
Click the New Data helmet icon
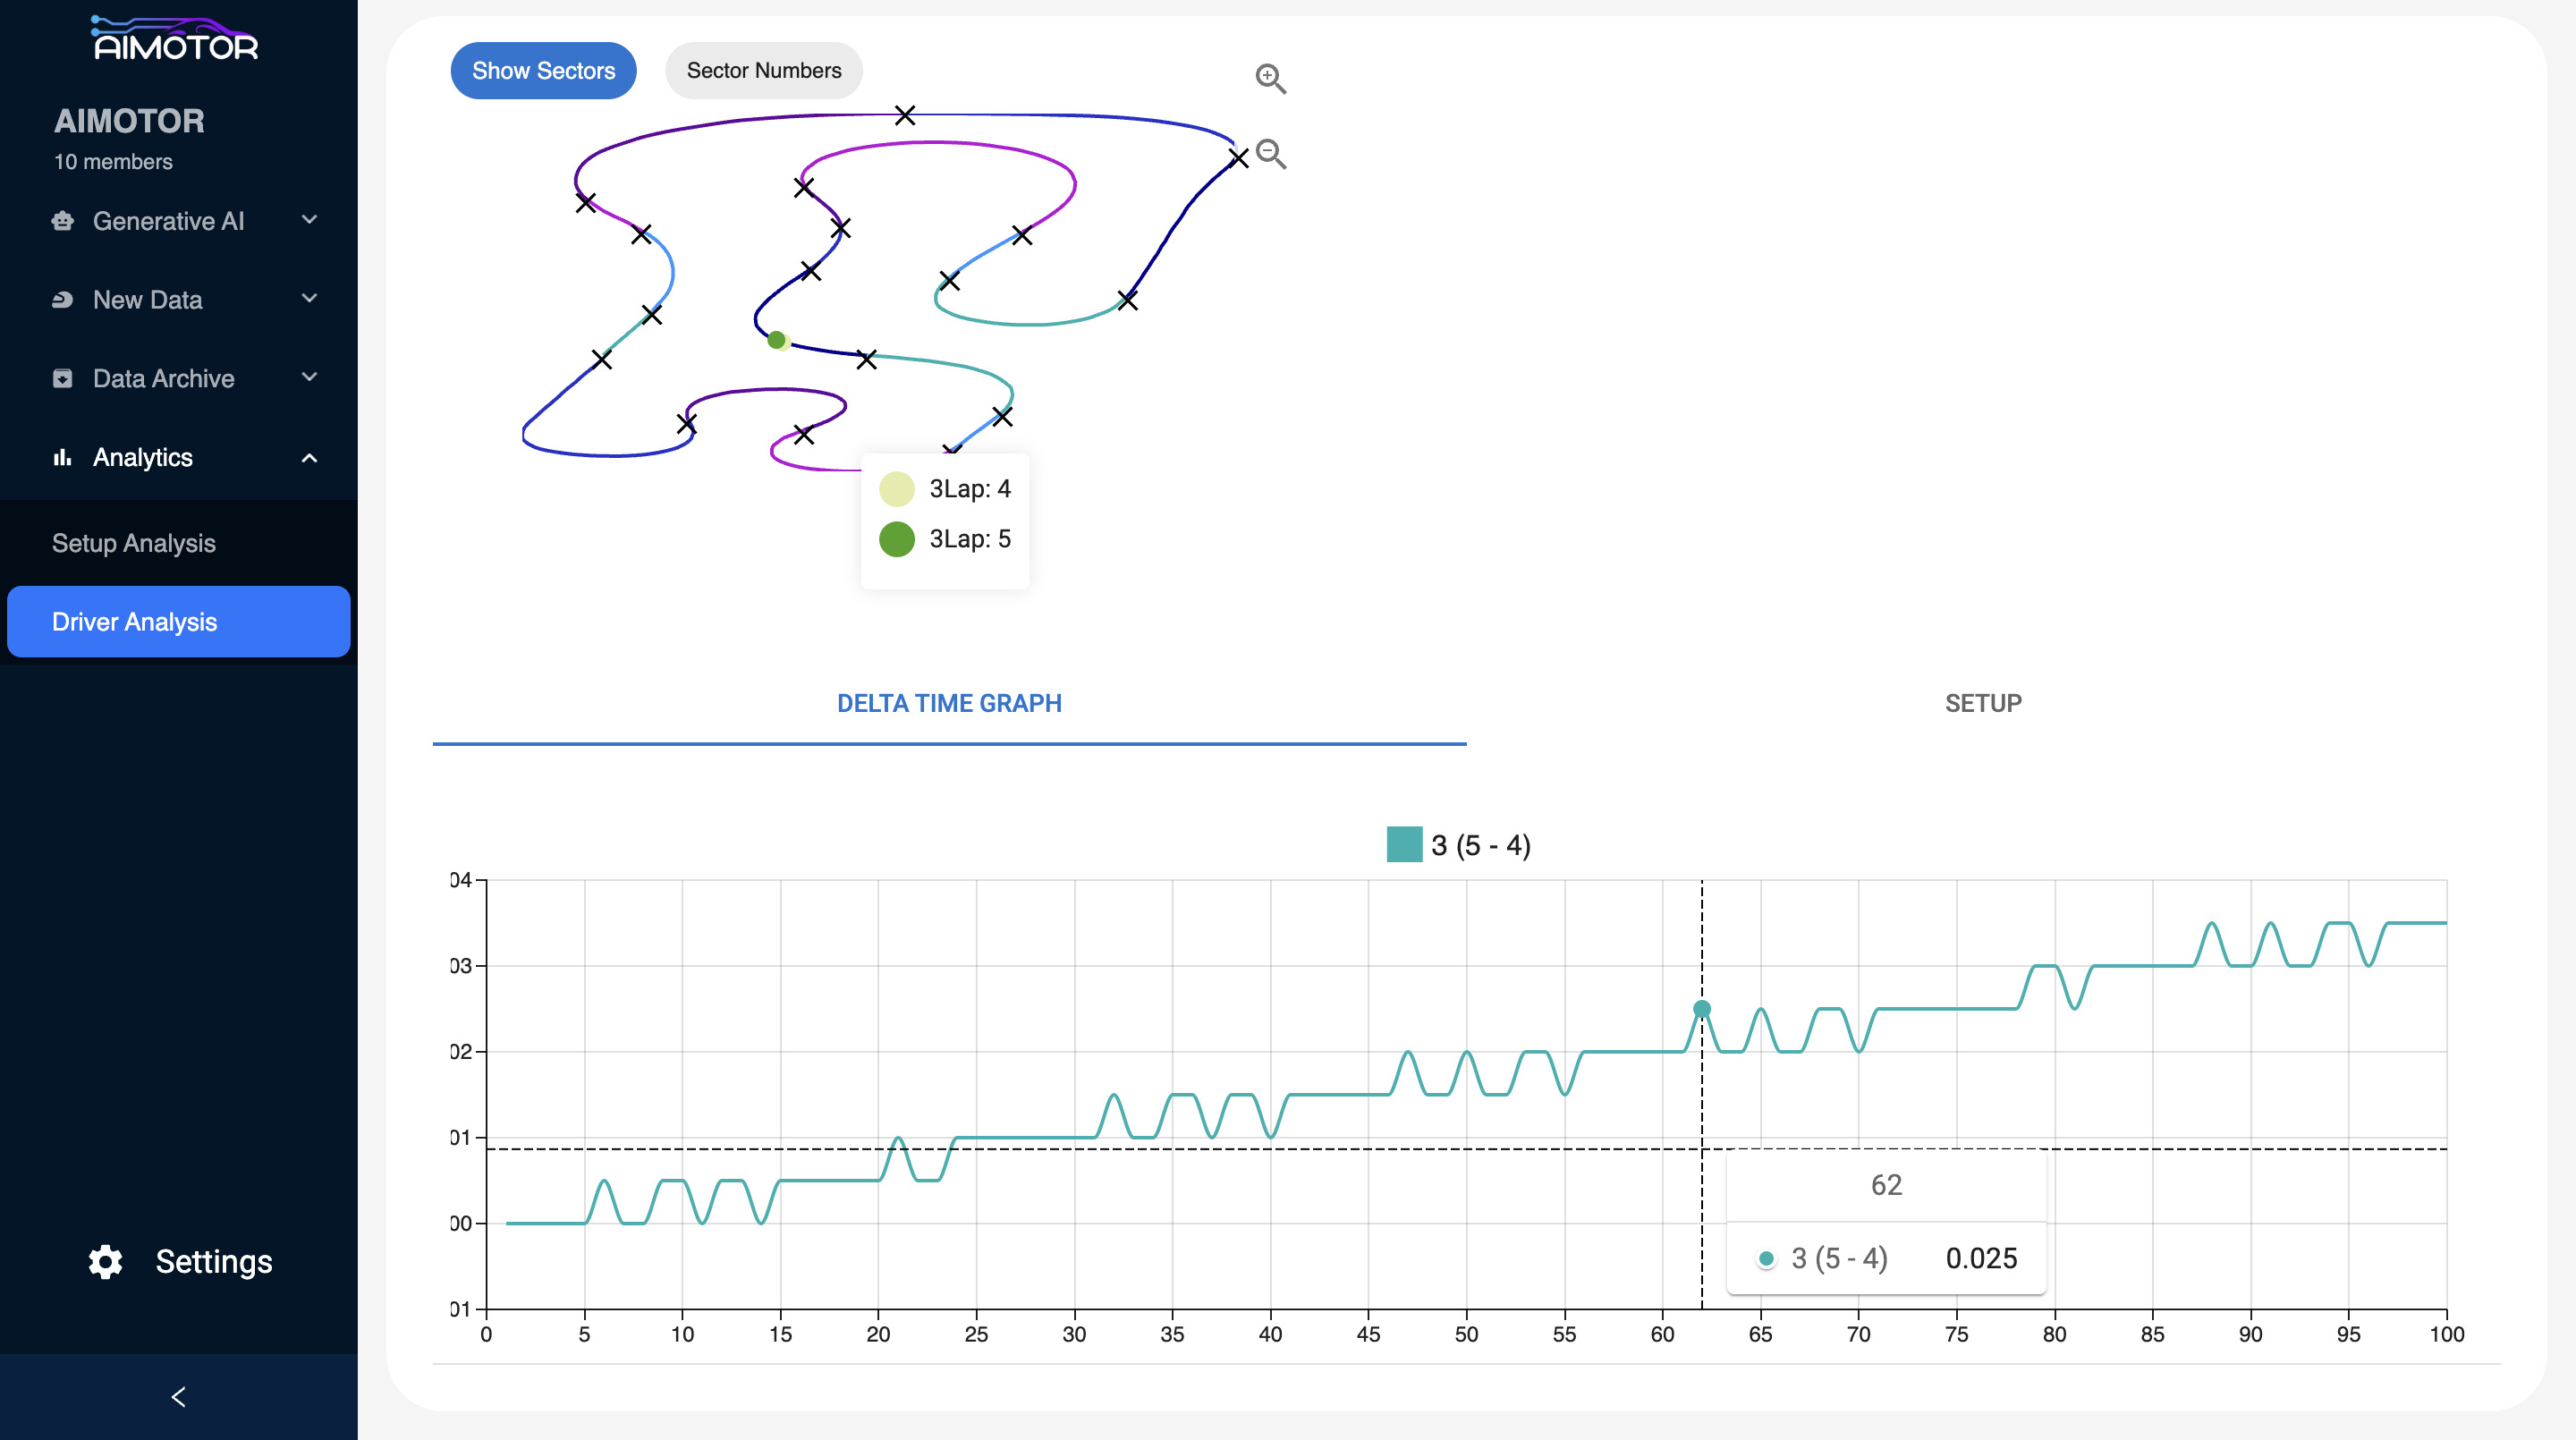click(63, 300)
